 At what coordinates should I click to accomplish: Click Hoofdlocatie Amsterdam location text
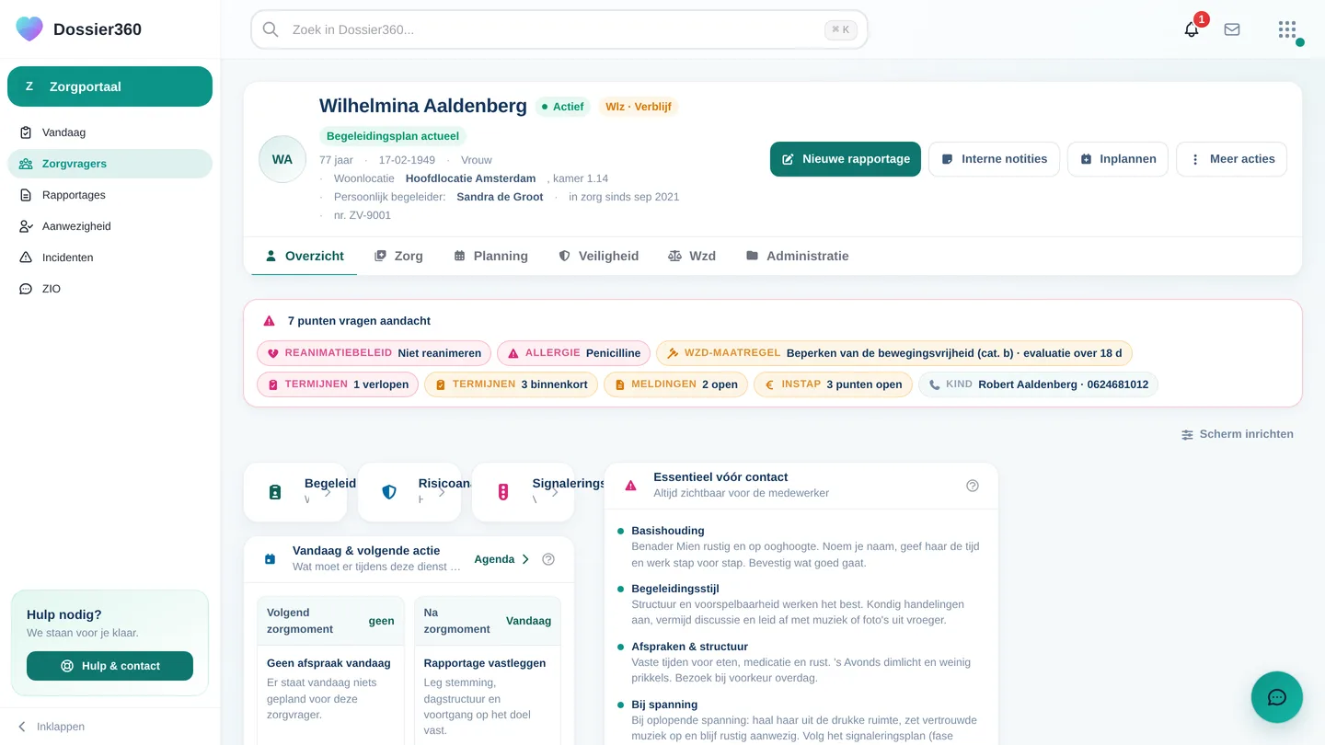[x=470, y=178]
